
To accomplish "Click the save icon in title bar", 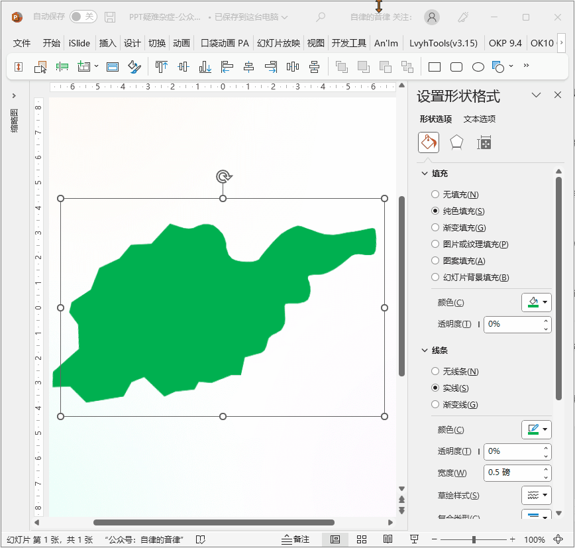I will 110,17.
